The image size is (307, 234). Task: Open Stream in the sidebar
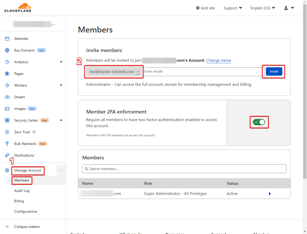(x=20, y=97)
